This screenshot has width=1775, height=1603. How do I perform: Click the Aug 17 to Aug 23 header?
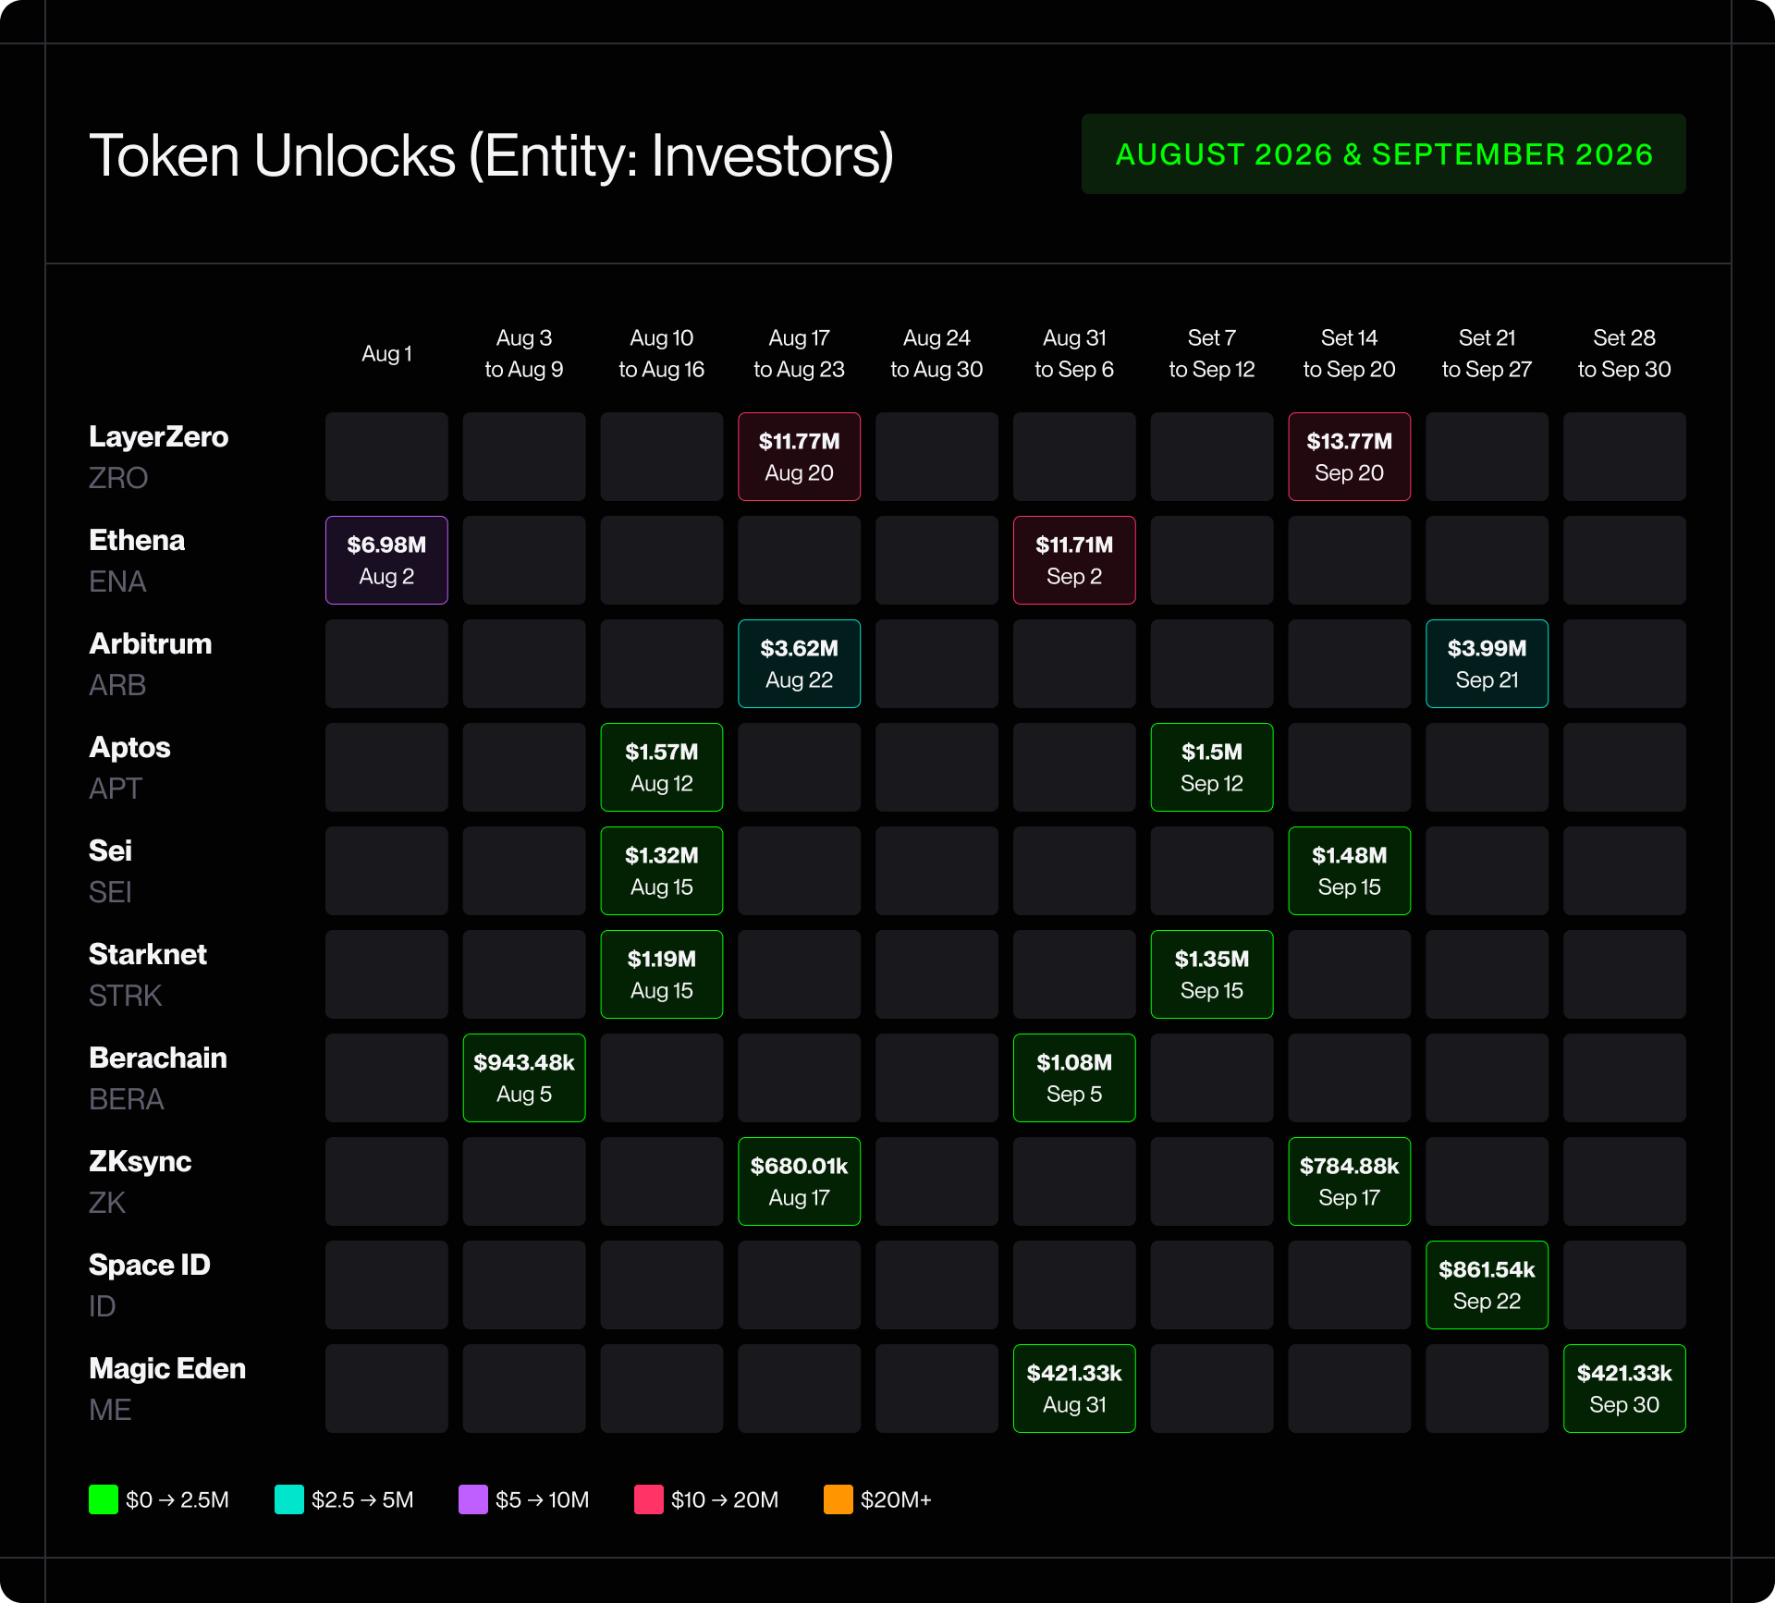click(x=799, y=354)
